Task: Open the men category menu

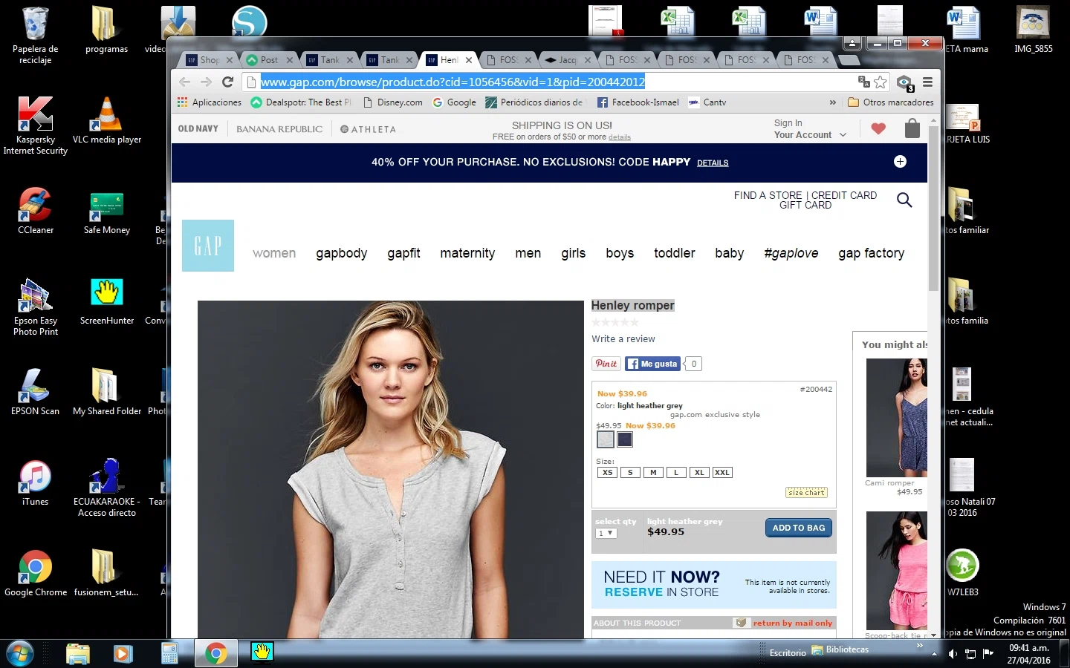Action: [528, 253]
